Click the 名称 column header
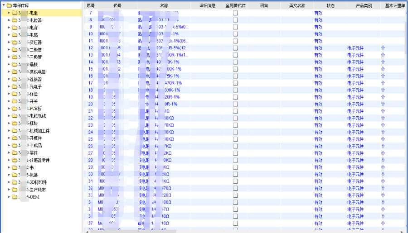Image resolution: width=408 pixels, height=233 pixels. click(x=164, y=5)
